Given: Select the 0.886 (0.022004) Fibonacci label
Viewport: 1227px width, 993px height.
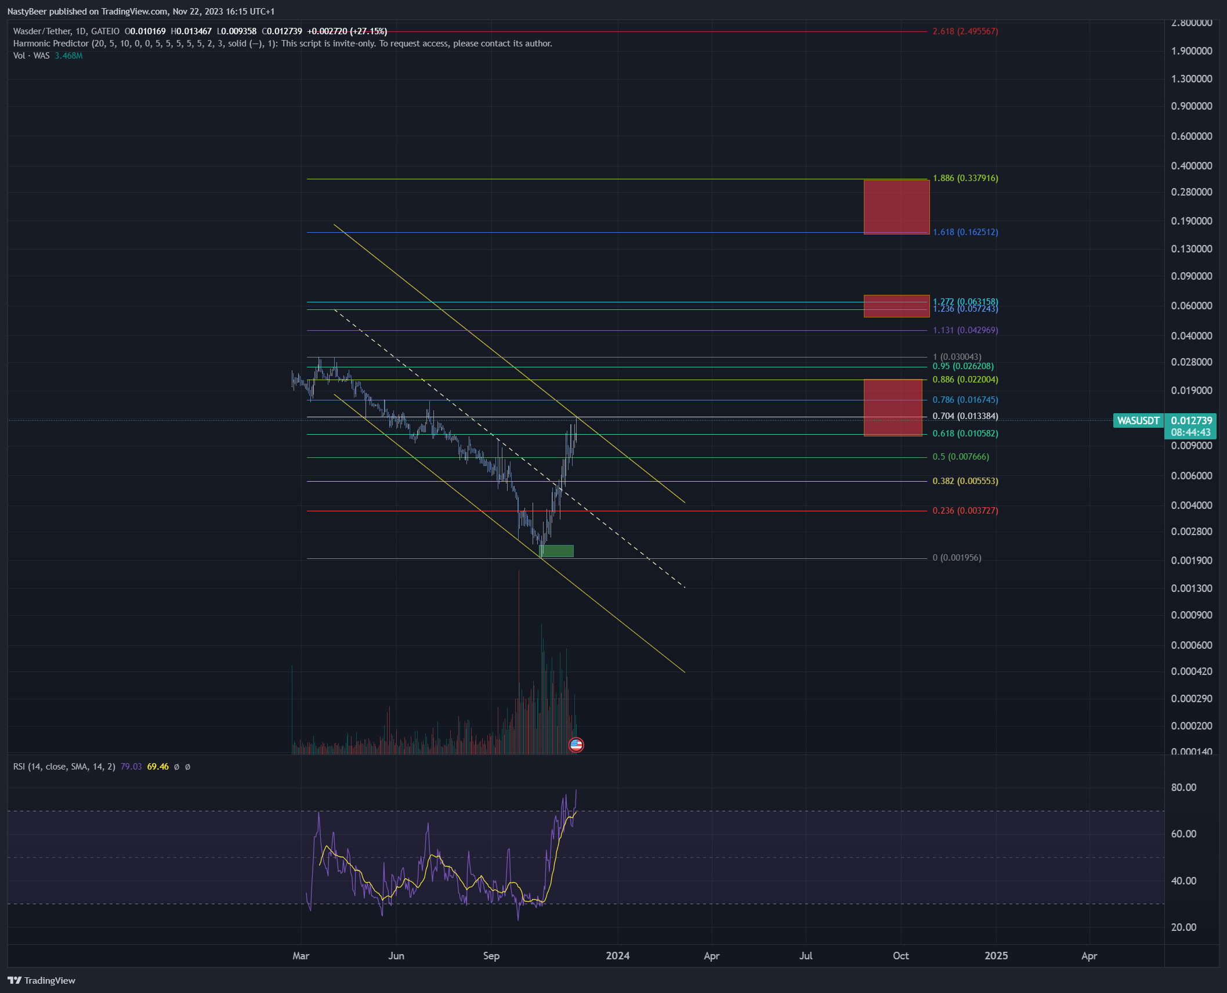Looking at the screenshot, I should [965, 380].
